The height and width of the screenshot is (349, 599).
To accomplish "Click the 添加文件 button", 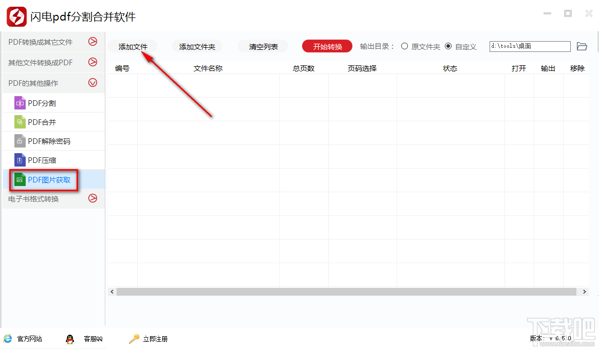I will 133,46.
